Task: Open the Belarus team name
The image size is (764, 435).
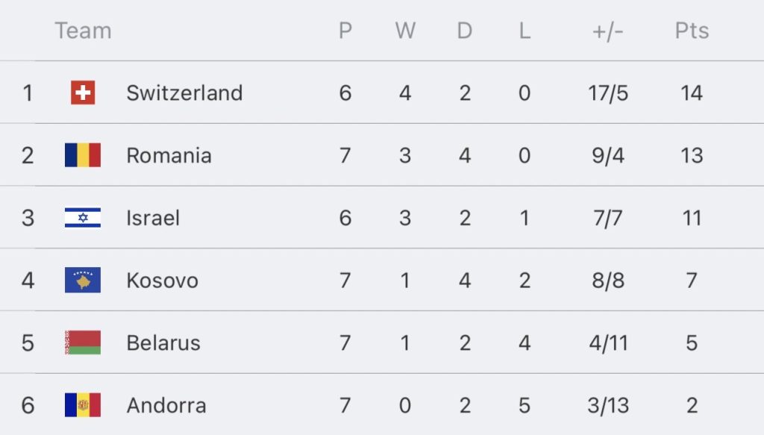Action: point(163,343)
